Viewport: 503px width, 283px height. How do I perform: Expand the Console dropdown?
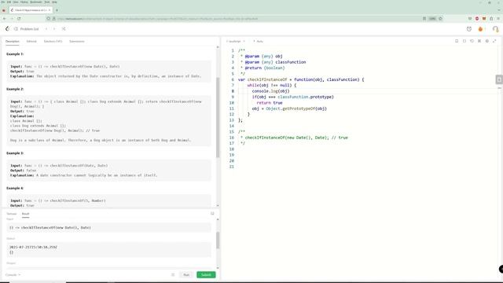pyautogui.click(x=13, y=275)
